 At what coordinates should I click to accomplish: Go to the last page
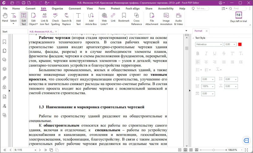click(46, 150)
